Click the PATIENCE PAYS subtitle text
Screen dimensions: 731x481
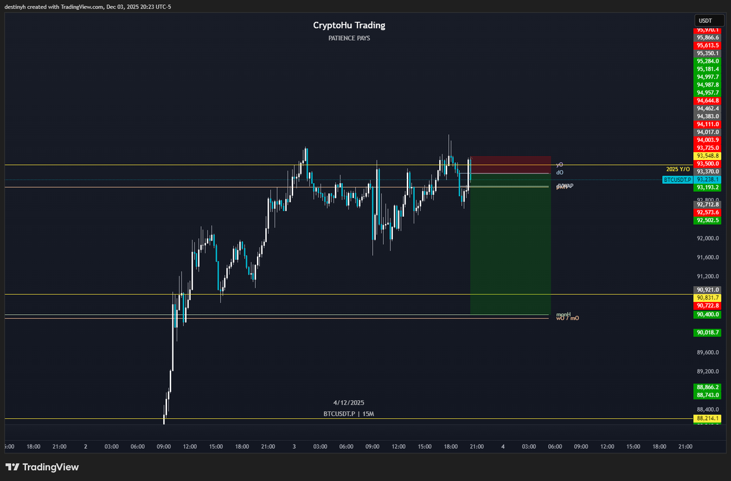(348, 38)
